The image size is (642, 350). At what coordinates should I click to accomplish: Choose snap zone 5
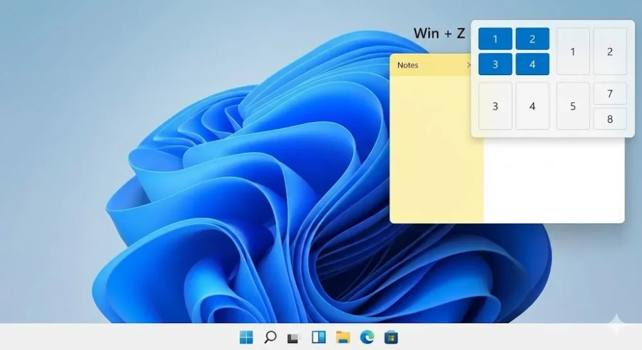click(x=573, y=106)
